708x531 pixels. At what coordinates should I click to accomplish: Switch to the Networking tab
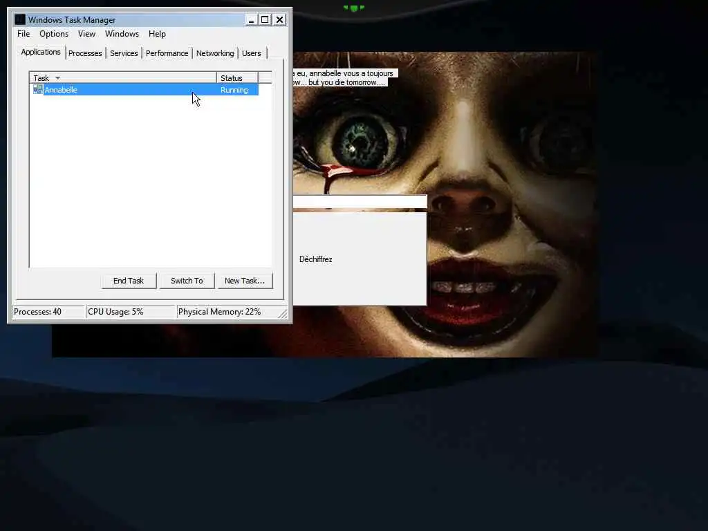(215, 53)
